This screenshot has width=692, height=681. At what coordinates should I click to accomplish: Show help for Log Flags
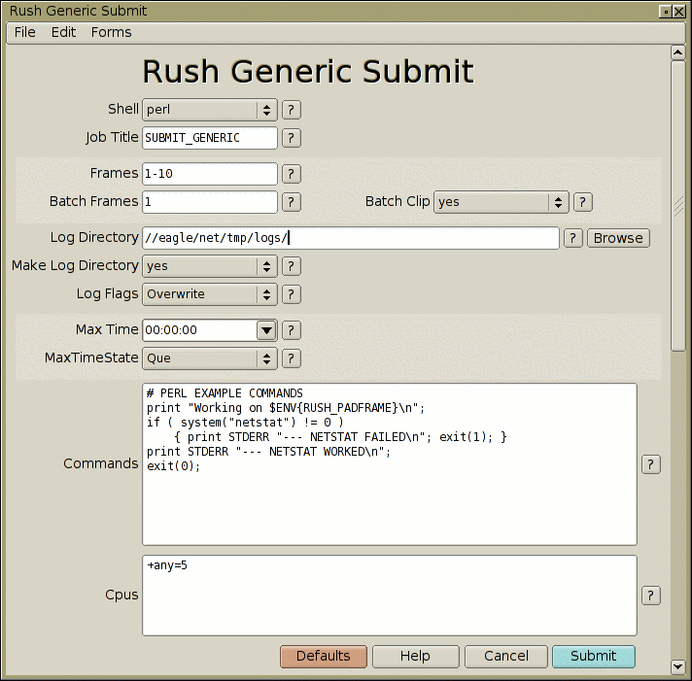click(292, 294)
